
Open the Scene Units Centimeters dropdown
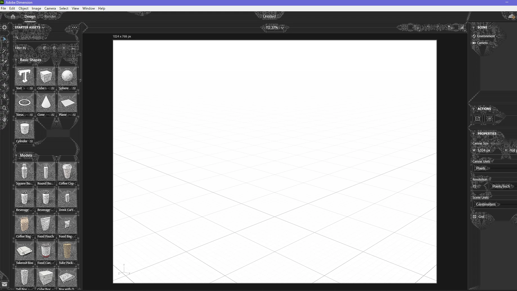pyautogui.click(x=494, y=204)
